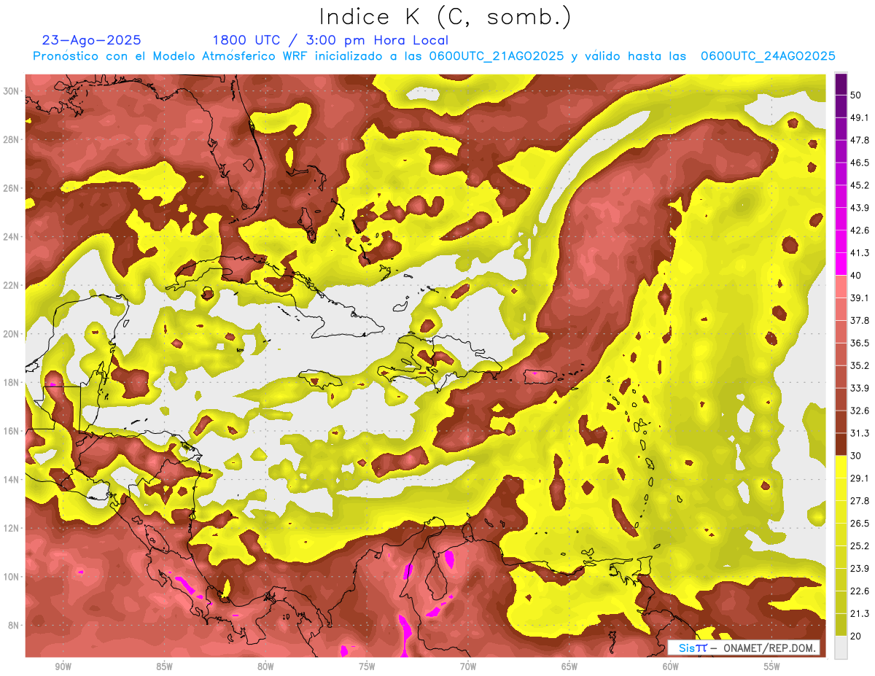The height and width of the screenshot is (676, 875).
Task: Click the legend value '37.8'
Action: pyautogui.click(x=860, y=320)
